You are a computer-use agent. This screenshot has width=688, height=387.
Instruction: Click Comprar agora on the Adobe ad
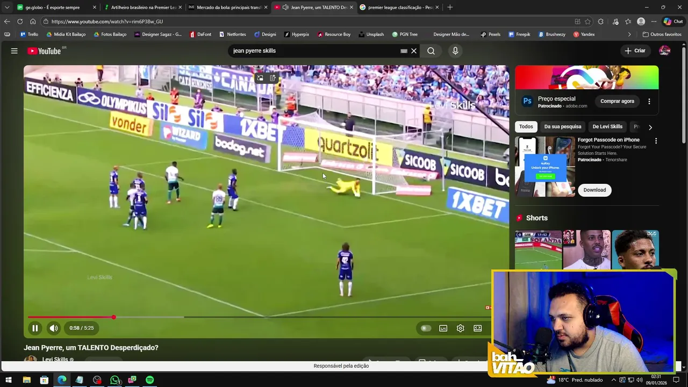click(617, 101)
